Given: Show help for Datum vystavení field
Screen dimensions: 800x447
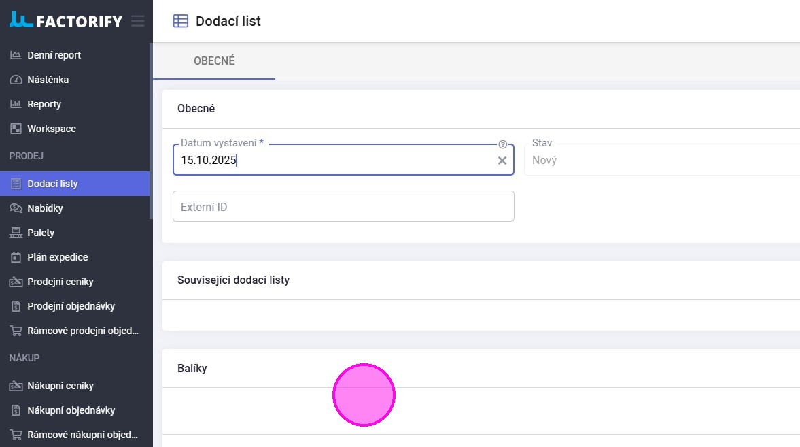Looking at the screenshot, I should (503, 144).
